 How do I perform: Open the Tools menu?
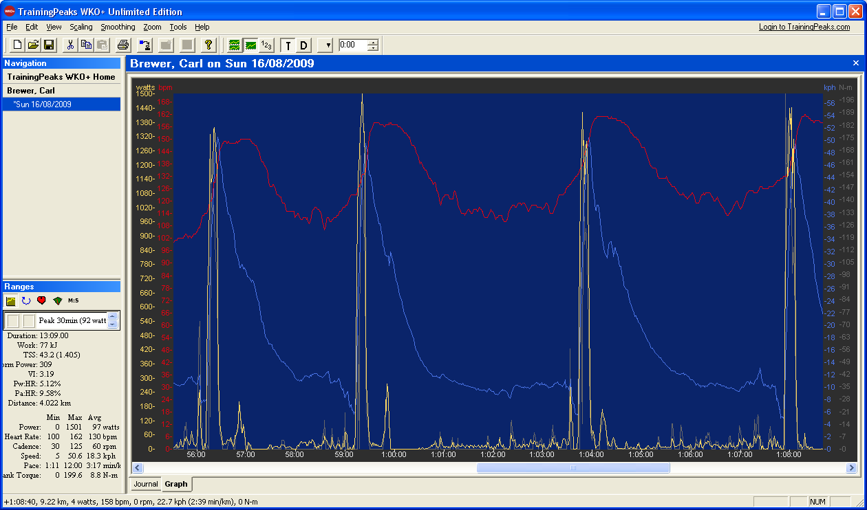(178, 27)
